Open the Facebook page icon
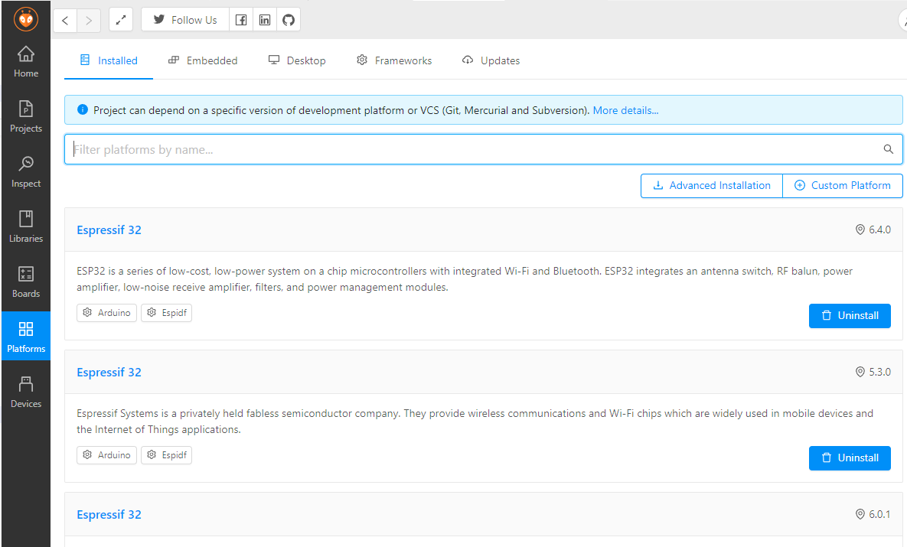 click(x=241, y=20)
